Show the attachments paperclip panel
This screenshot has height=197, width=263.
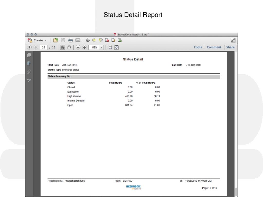(29, 72)
